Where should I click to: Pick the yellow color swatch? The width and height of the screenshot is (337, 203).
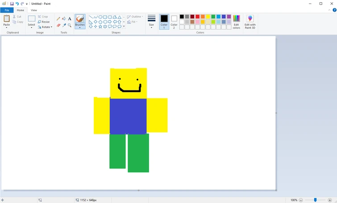pyautogui.click(x=208, y=16)
